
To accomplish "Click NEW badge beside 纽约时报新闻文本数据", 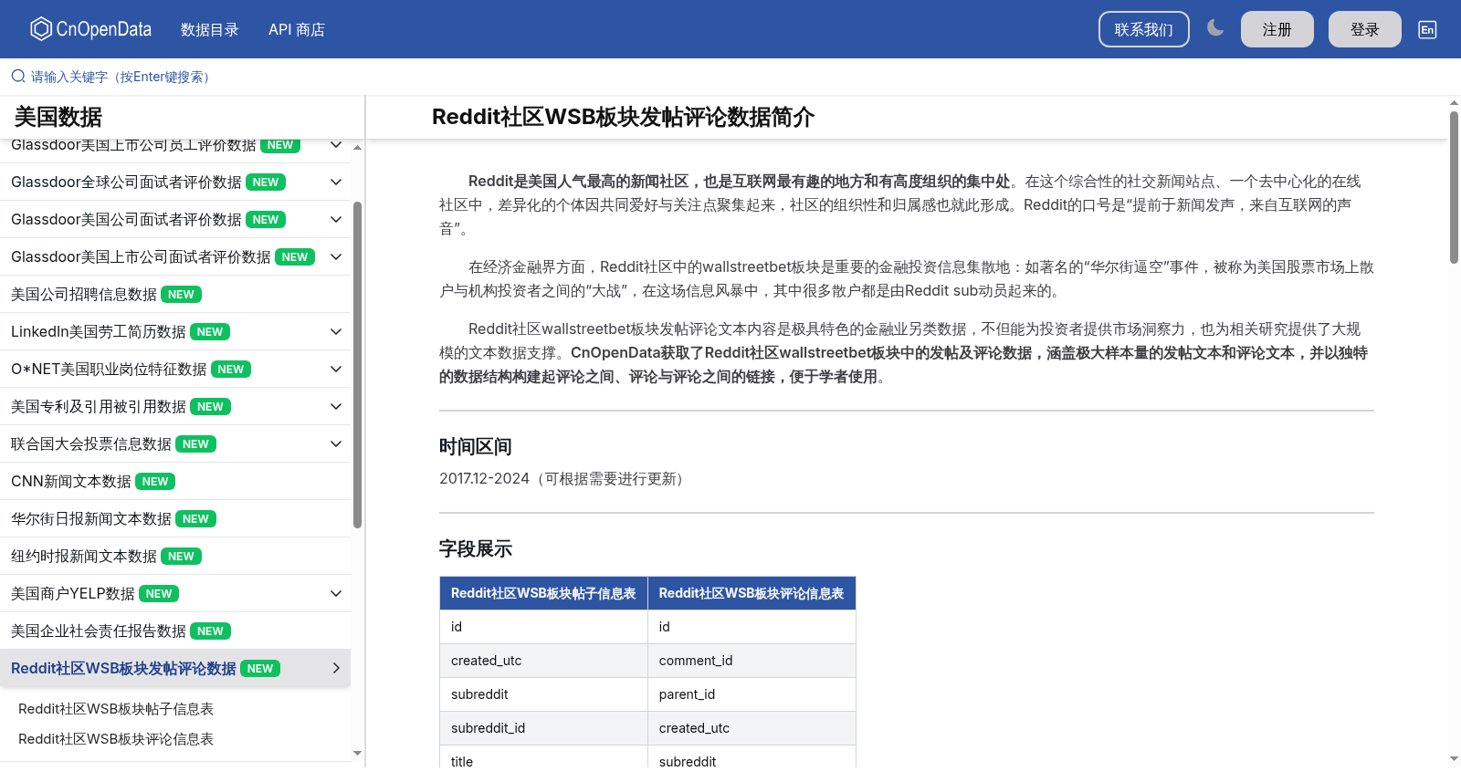I will 181,556.
